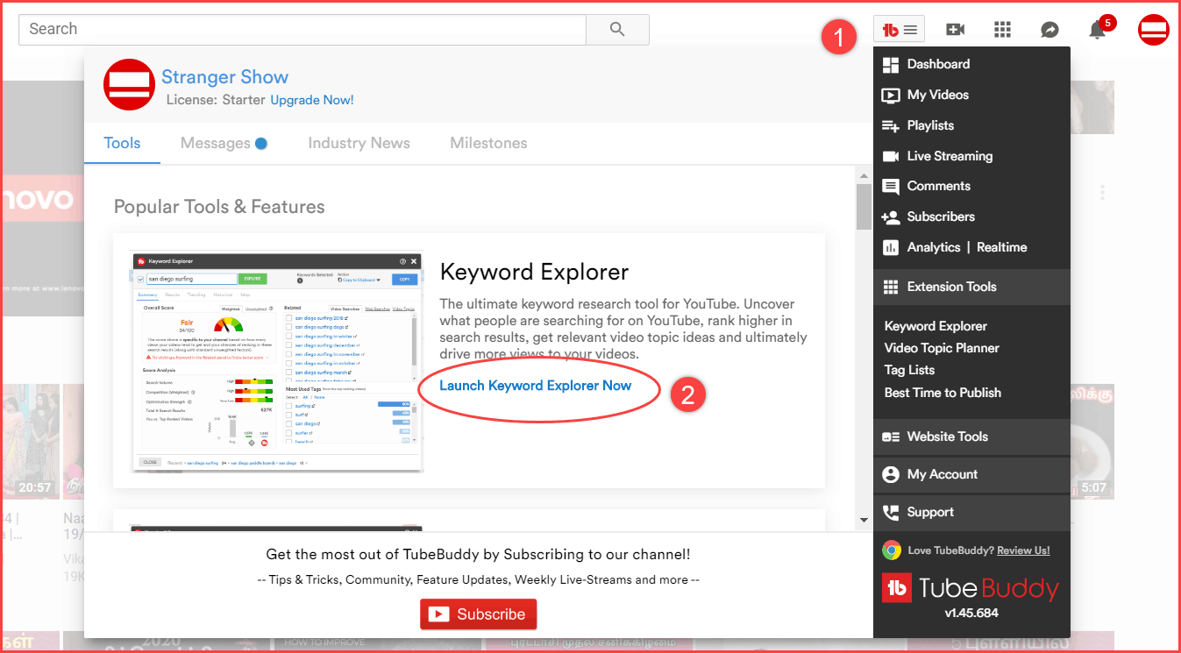
Task: Expand Website Tools section
Action: click(971, 437)
